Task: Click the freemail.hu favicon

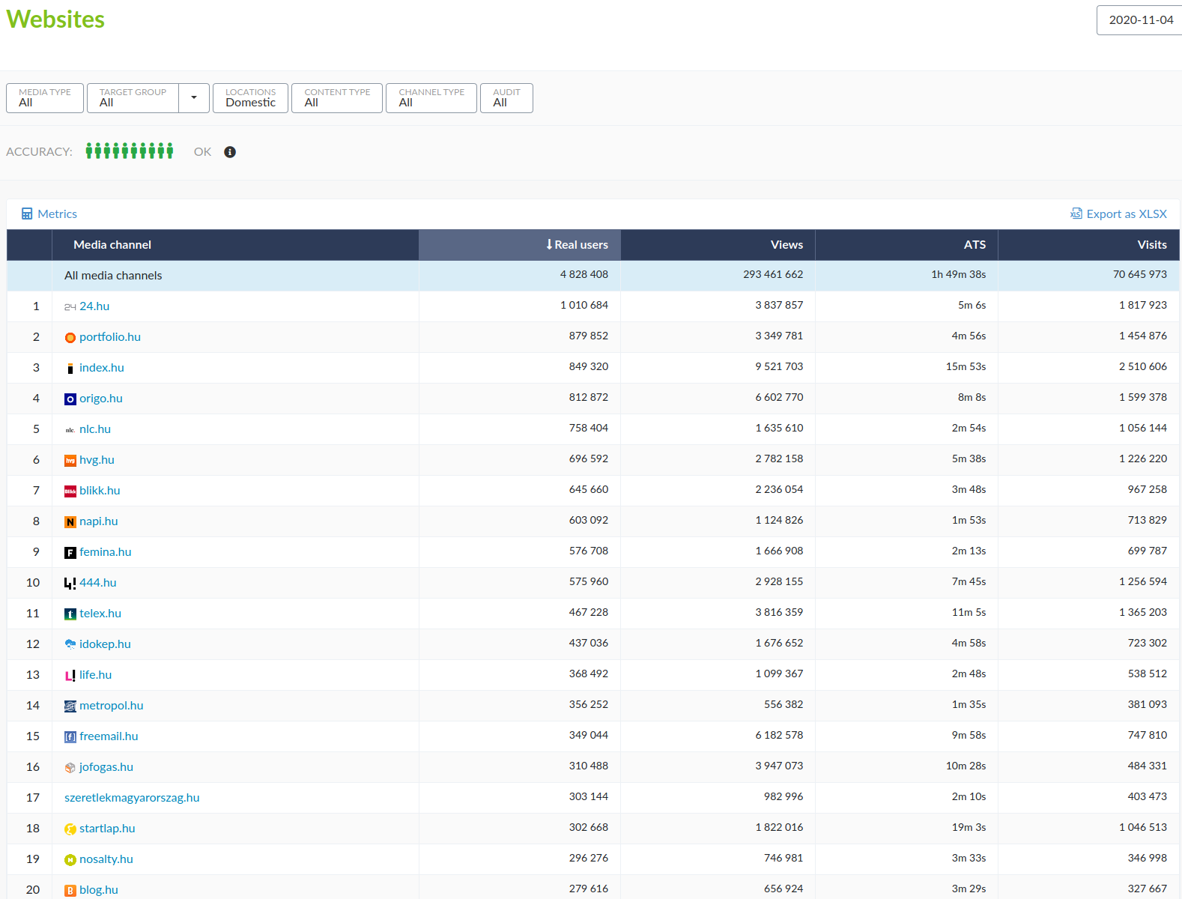Action: click(70, 737)
